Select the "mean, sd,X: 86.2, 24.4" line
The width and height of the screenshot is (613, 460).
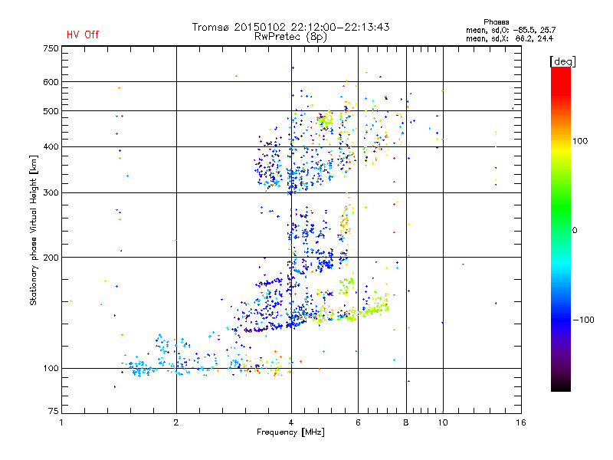click(510, 38)
